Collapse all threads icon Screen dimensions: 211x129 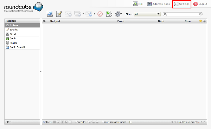pos(97,122)
